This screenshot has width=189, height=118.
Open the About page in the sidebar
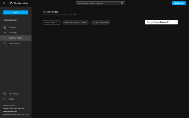[x=16, y=99]
